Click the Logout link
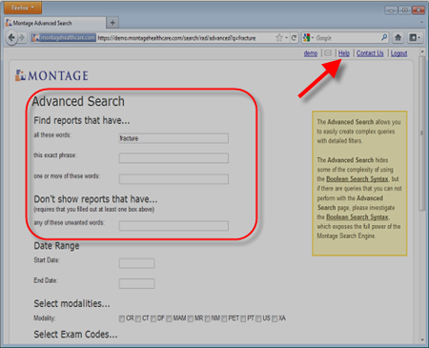429x348 pixels. 398,53
